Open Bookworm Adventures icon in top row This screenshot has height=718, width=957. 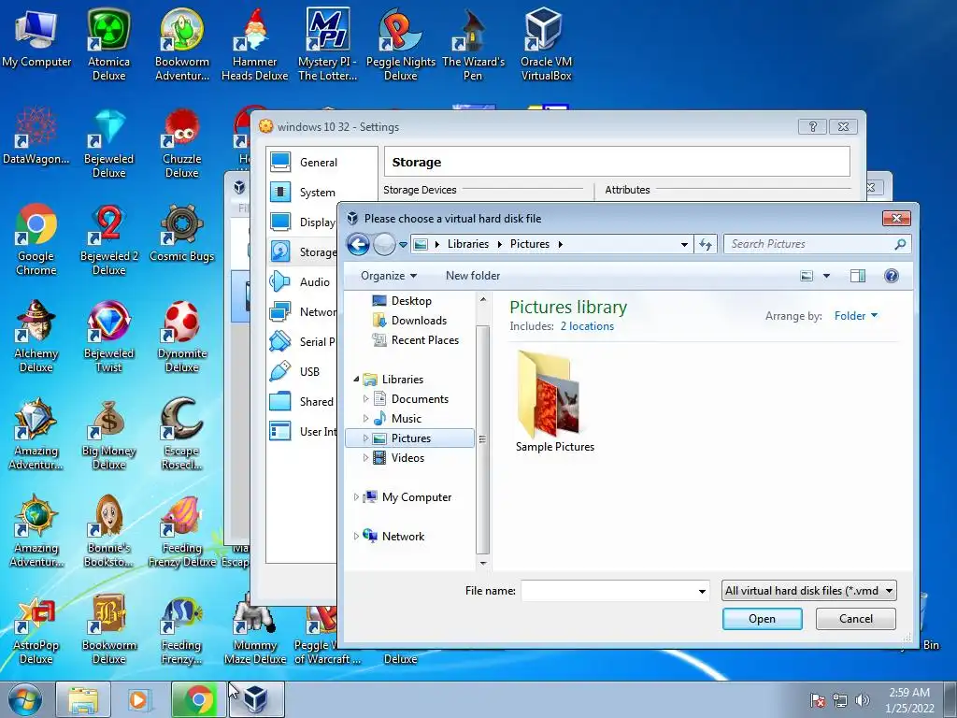(182, 45)
